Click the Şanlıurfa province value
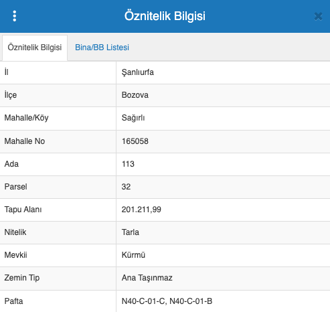 point(138,72)
